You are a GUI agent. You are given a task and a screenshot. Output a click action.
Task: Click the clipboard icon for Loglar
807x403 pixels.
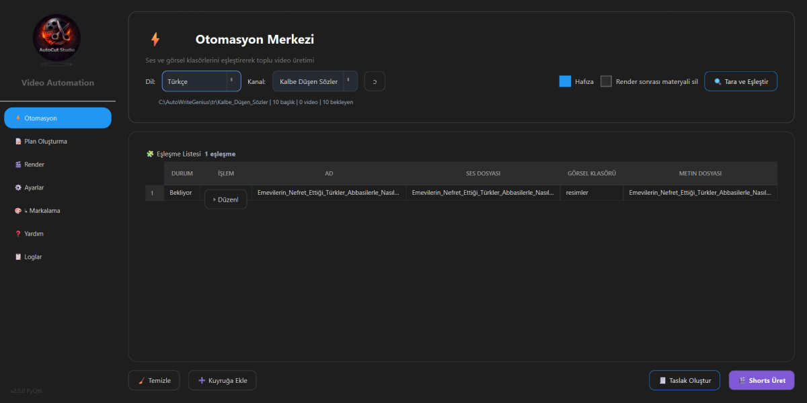click(18, 257)
